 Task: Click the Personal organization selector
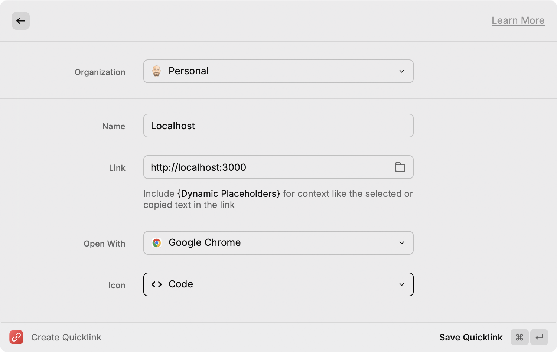point(278,71)
